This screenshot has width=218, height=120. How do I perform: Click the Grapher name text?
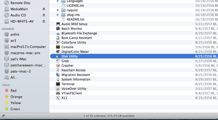(x=67, y=65)
